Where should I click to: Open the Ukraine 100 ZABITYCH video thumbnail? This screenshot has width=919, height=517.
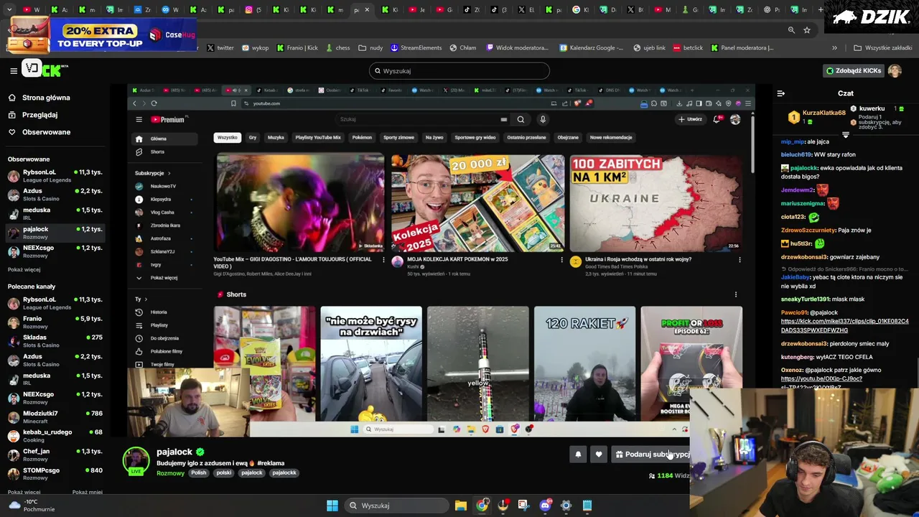point(656,202)
